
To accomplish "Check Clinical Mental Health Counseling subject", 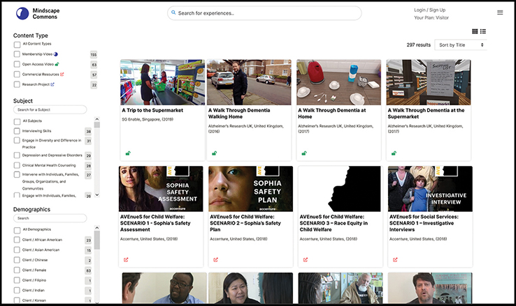I will 17,165.
